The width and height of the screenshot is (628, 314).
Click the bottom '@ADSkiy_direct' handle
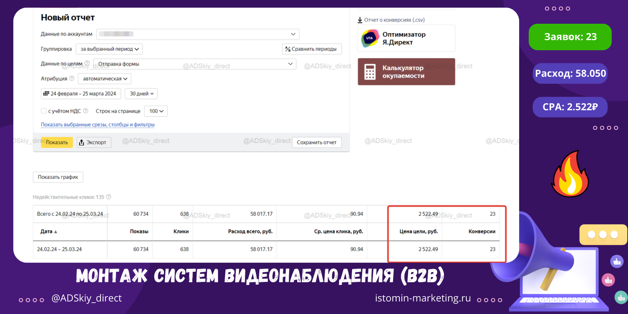tap(87, 298)
